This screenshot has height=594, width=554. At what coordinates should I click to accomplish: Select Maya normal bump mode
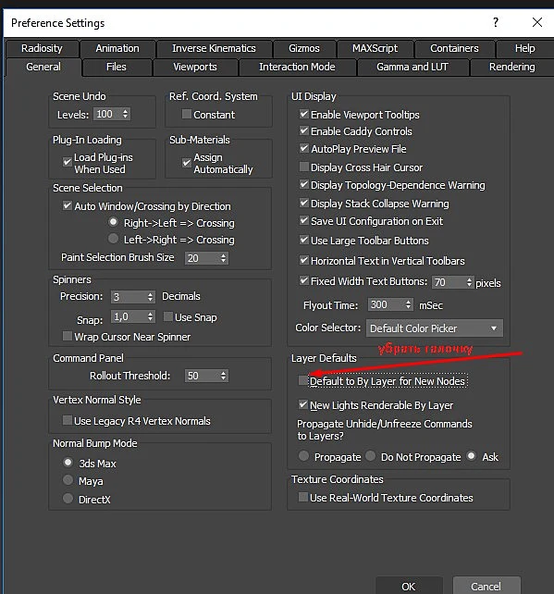point(68,480)
